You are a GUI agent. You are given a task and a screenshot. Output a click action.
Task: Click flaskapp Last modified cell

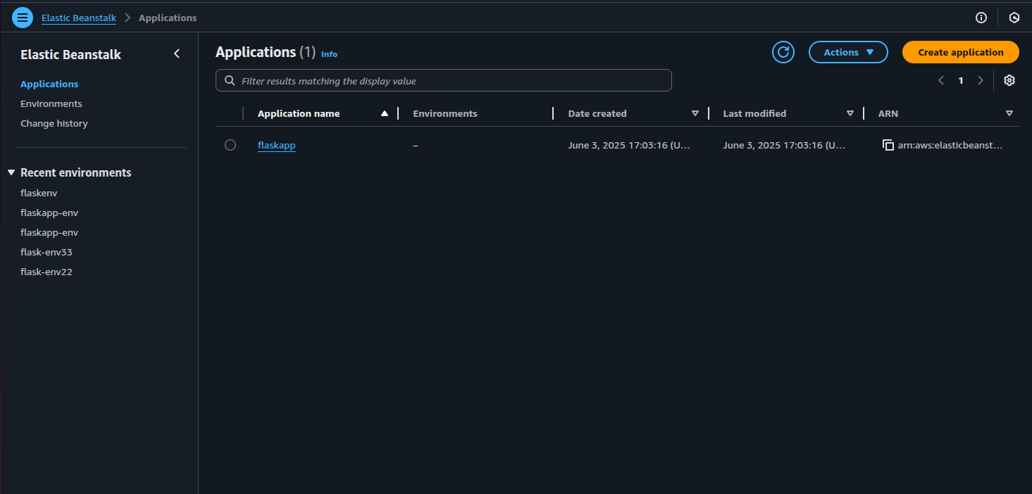click(x=784, y=145)
